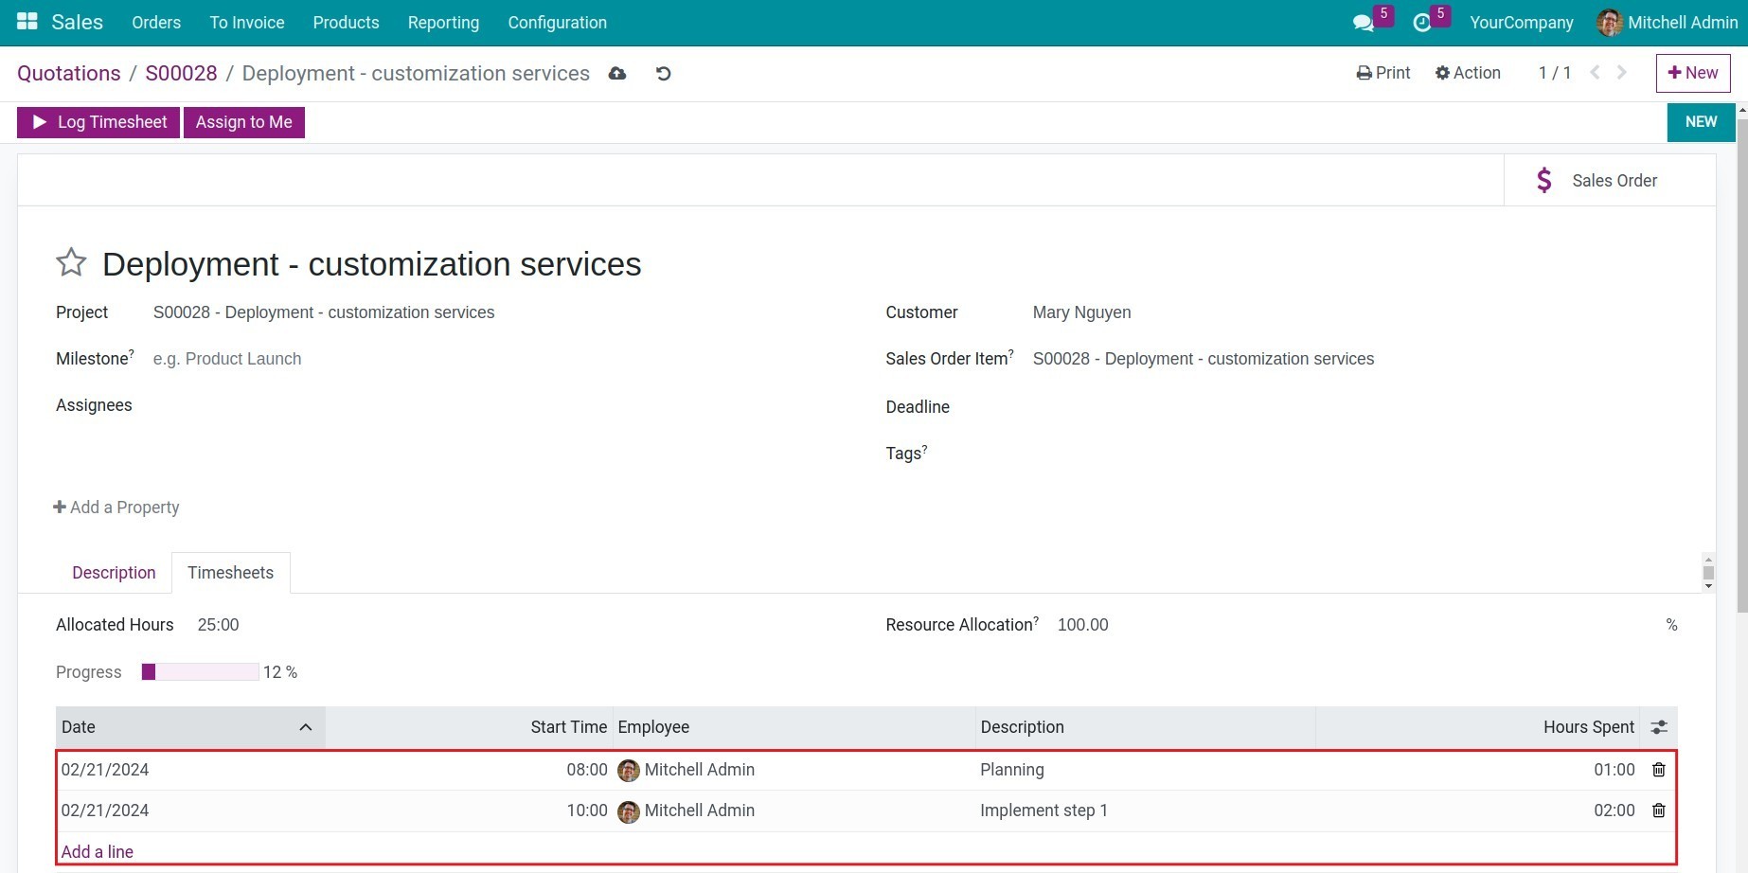The image size is (1748, 873).
Task: Click the Progress bar
Action: click(200, 672)
